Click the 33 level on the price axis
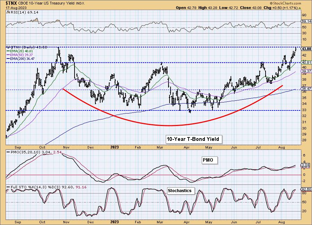This screenshot has height=225, width=312. tap(304, 110)
